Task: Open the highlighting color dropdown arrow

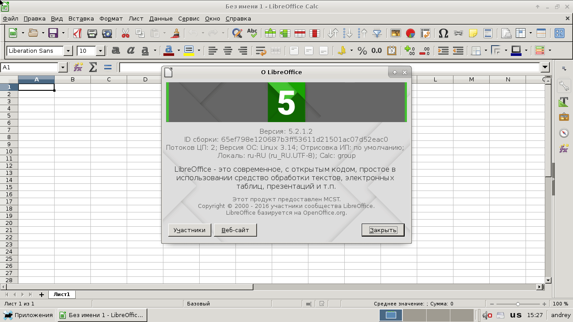Action: point(198,51)
